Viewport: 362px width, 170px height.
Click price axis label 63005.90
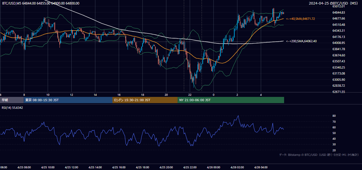click(338, 80)
